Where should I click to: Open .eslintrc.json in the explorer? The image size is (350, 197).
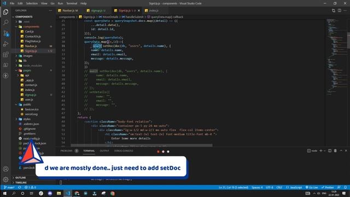pos(31,124)
